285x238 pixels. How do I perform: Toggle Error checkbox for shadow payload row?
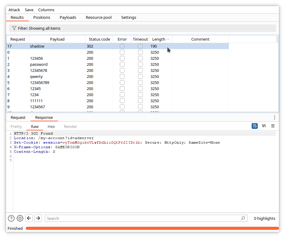click(x=122, y=46)
